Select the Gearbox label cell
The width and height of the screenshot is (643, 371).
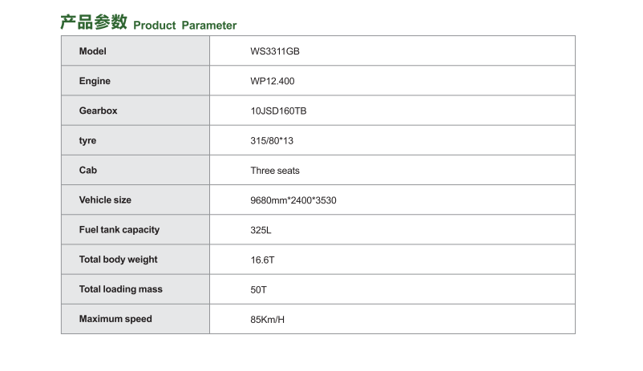pos(135,111)
